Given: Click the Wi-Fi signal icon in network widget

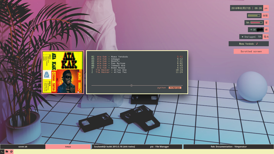Looking at the screenshot, I should pos(251,29).
